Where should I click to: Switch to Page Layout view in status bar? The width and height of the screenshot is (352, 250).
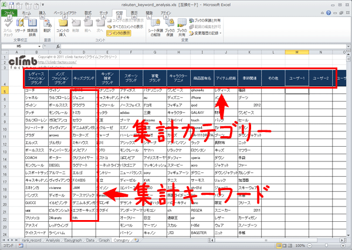[285, 246]
